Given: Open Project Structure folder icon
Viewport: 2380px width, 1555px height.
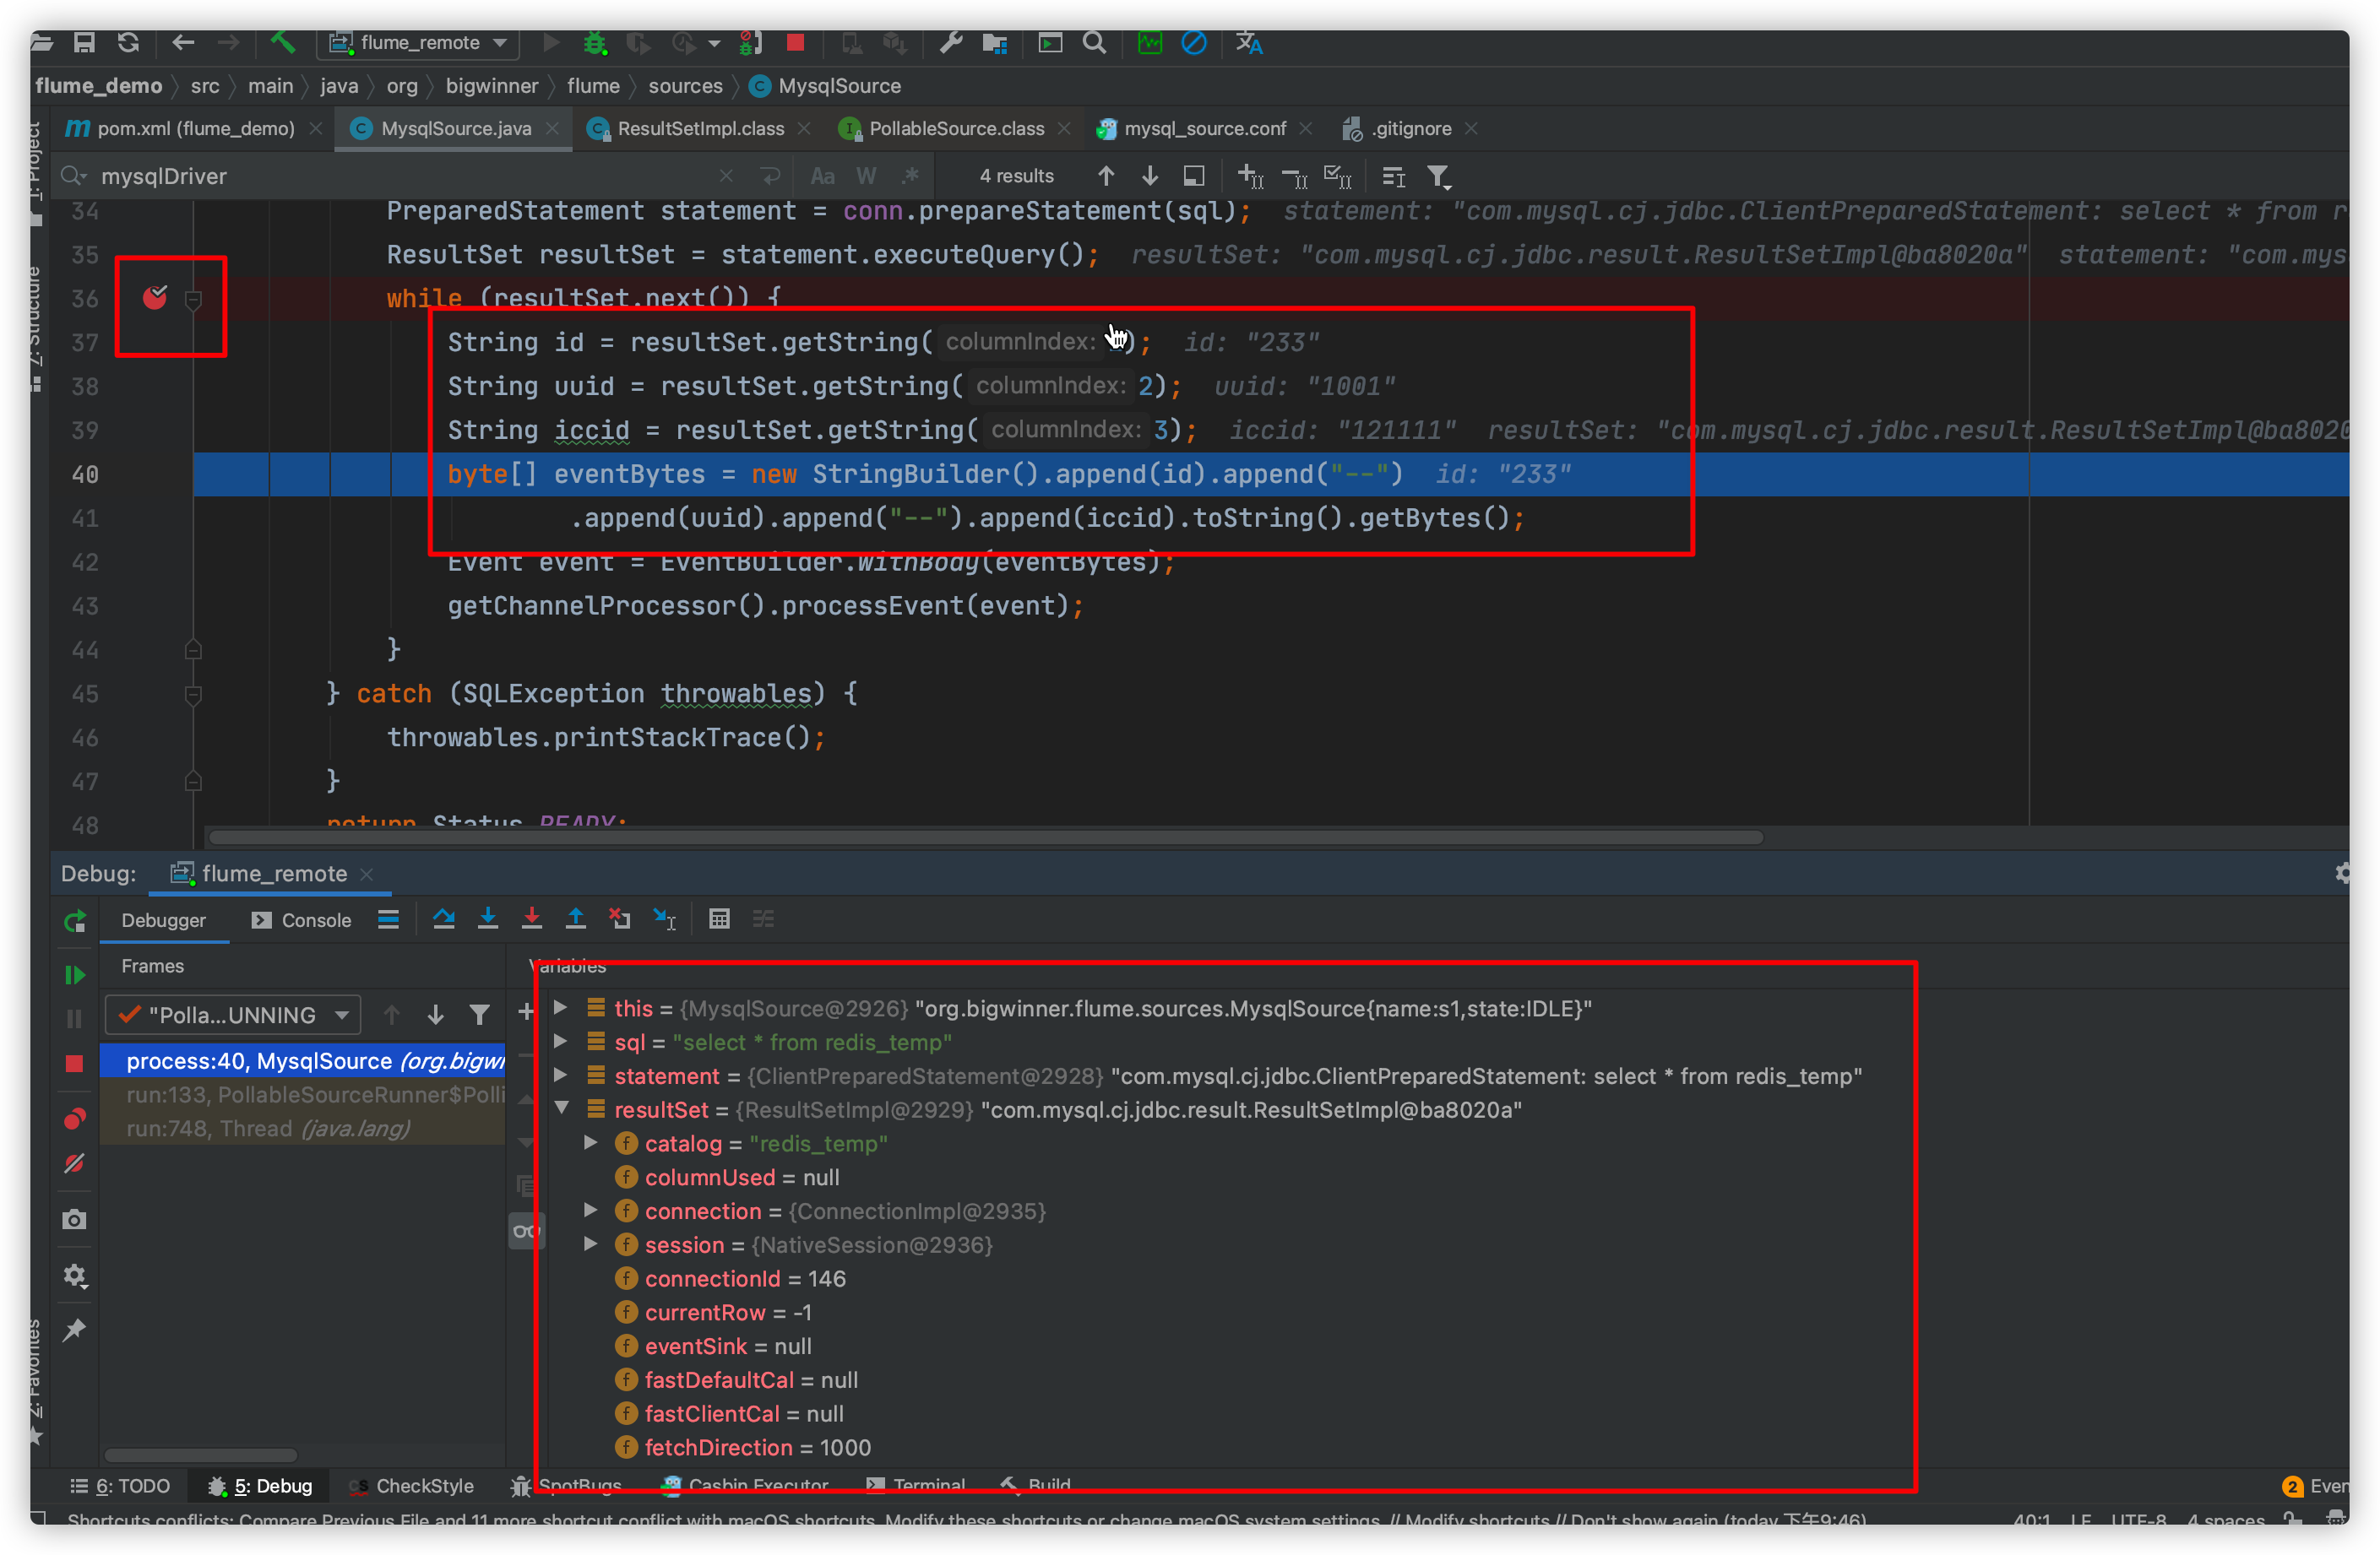Looking at the screenshot, I should tap(994, 42).
